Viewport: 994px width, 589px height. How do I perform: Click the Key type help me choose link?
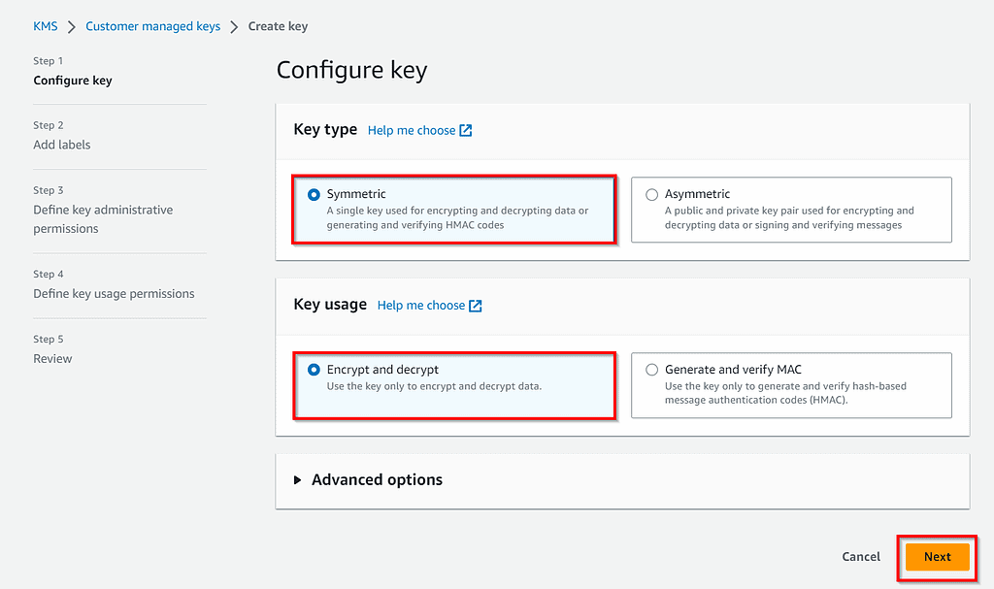pos(413,129)
